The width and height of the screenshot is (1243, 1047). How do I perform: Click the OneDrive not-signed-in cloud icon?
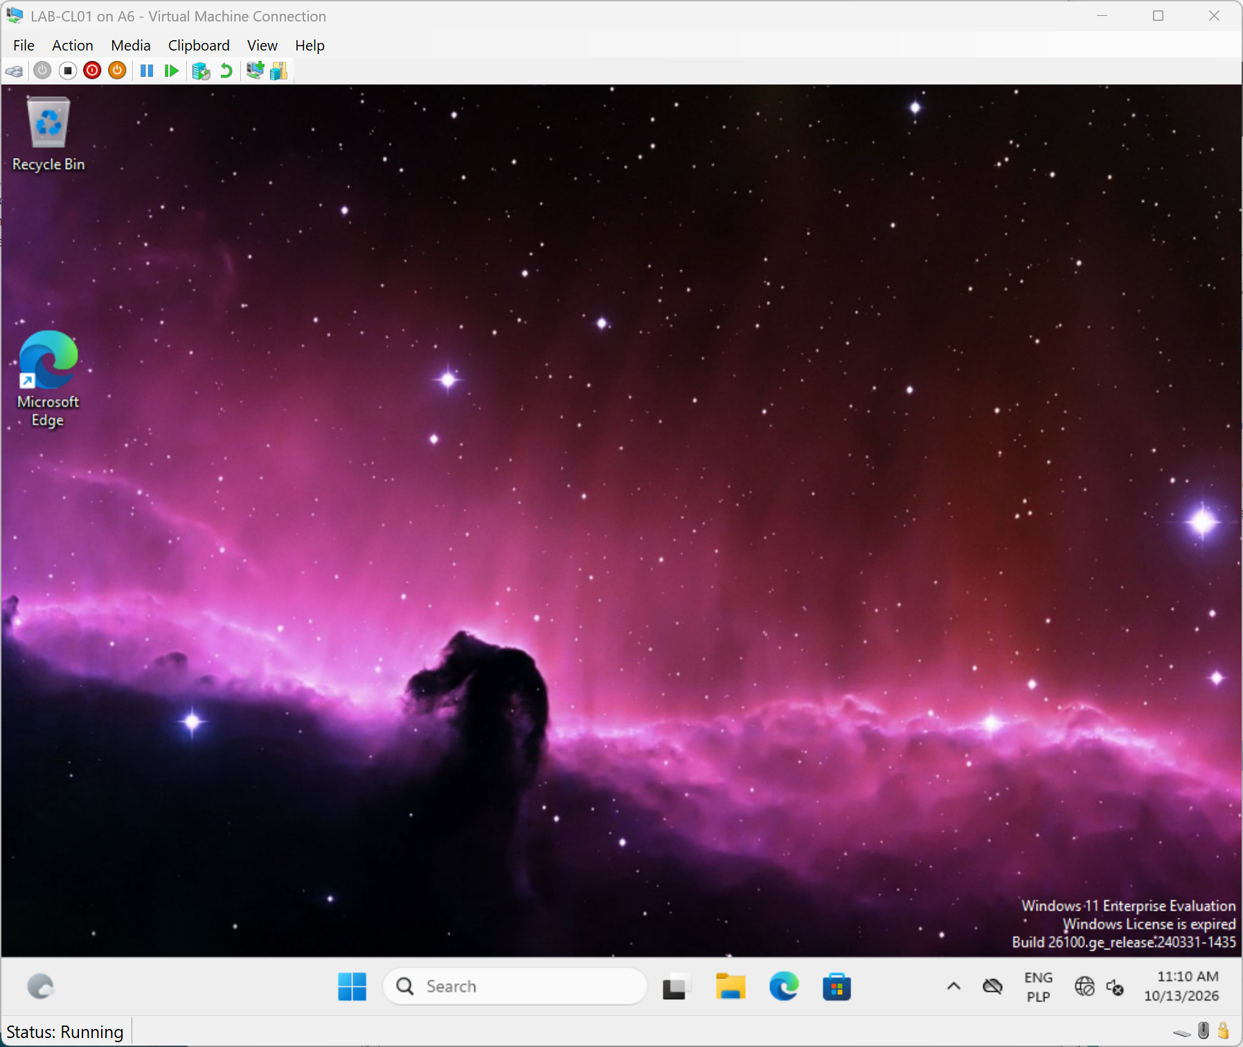point(992,986)
